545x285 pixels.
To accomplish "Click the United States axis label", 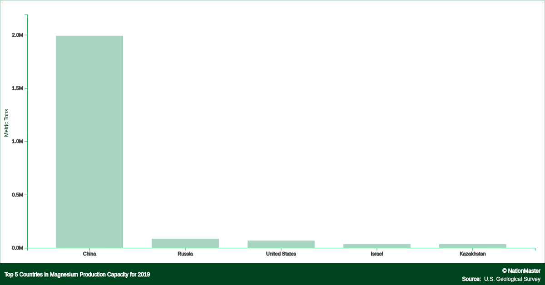I will coord(281,254).
